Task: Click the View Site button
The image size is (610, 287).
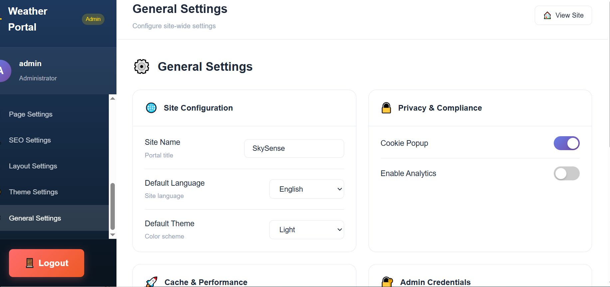Action: click(563, 15)
